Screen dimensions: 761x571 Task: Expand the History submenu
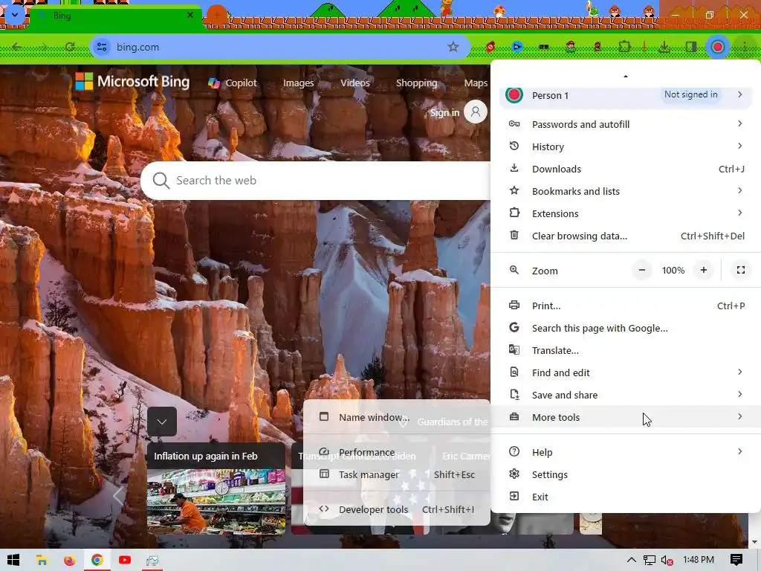626,146
